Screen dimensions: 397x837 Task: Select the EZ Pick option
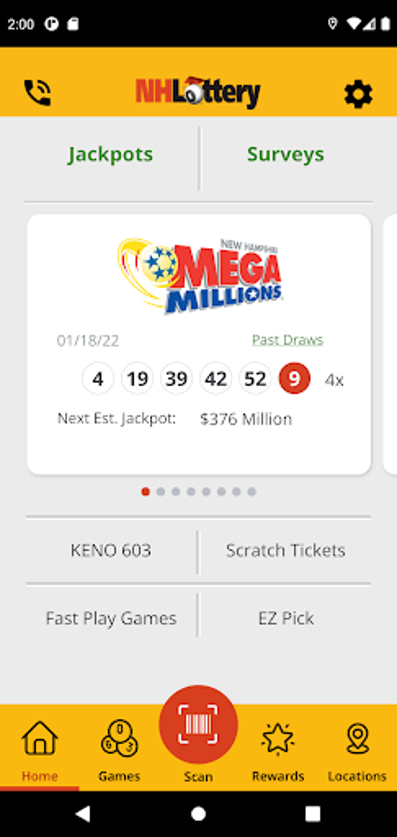(286, 618)
